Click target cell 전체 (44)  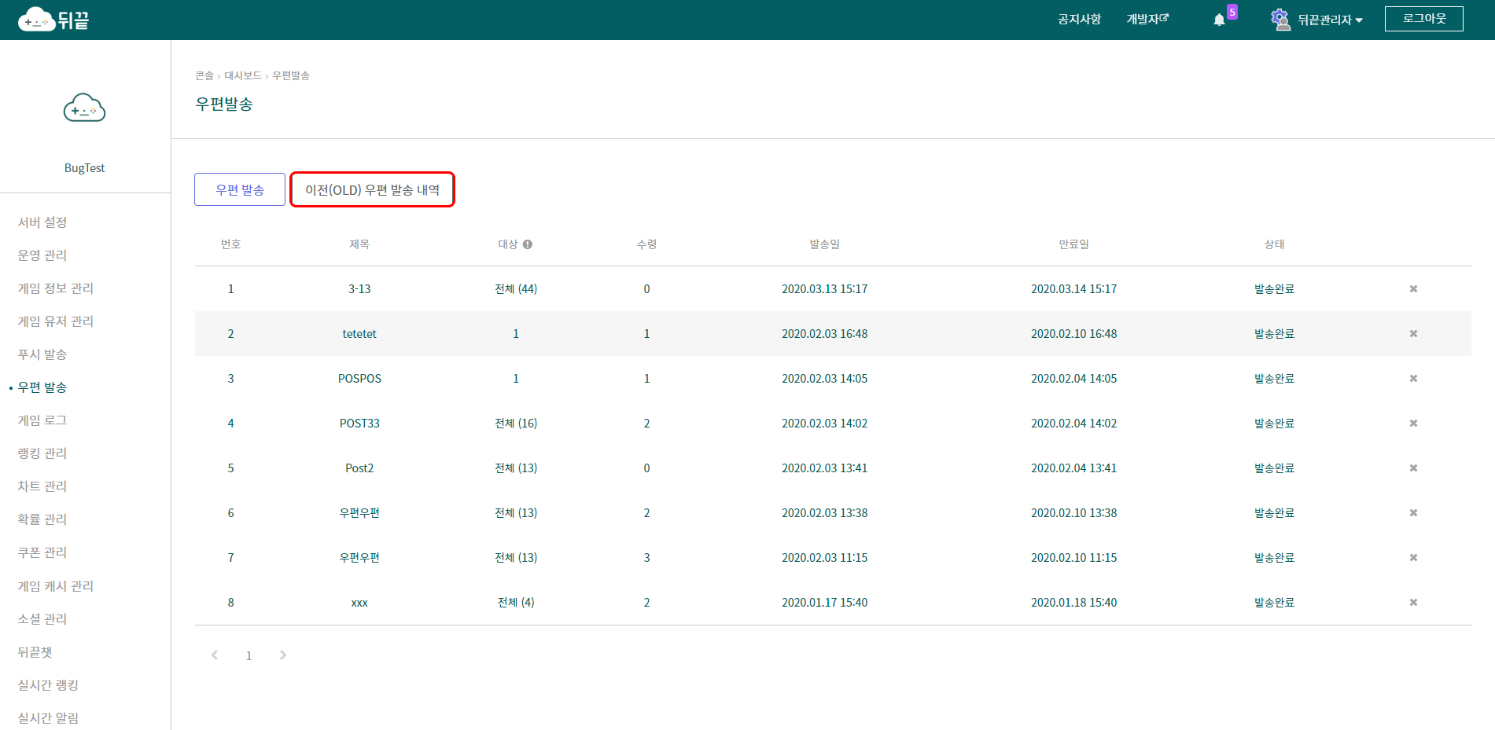516,289
